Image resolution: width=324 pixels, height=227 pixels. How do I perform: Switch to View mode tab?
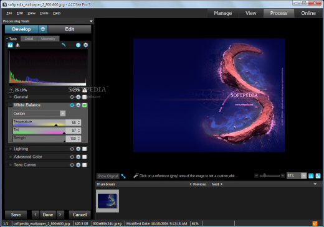(251, 13)
